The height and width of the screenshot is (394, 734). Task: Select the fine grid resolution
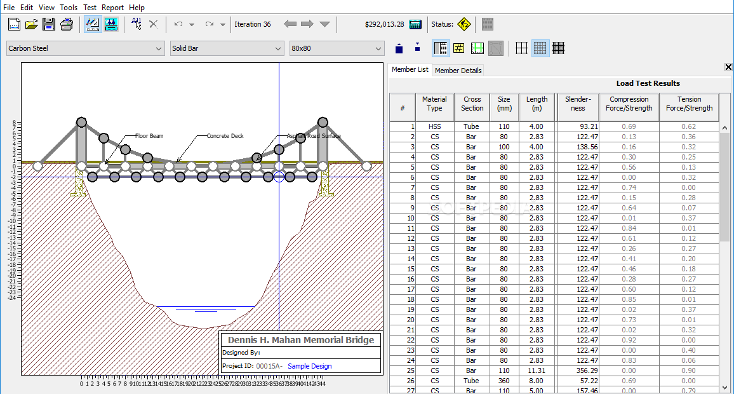[559, 48]
